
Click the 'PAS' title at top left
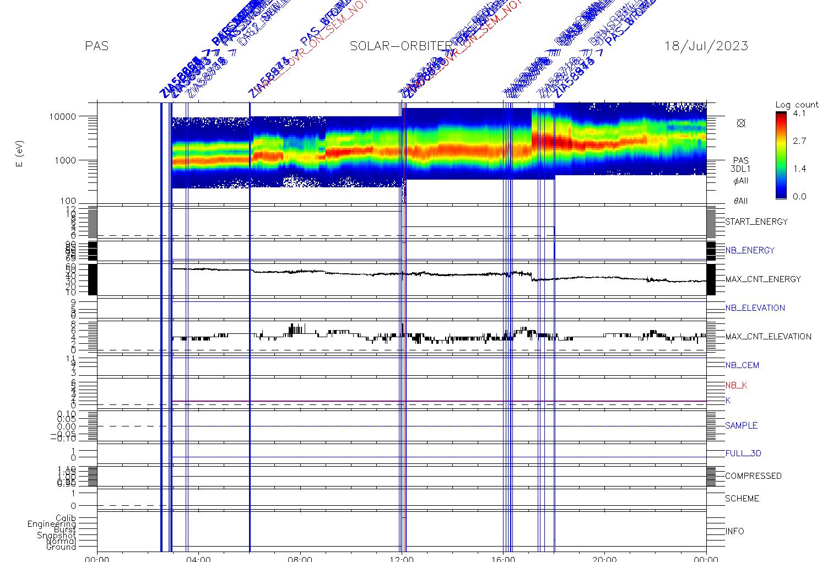(x=97, y=46)
